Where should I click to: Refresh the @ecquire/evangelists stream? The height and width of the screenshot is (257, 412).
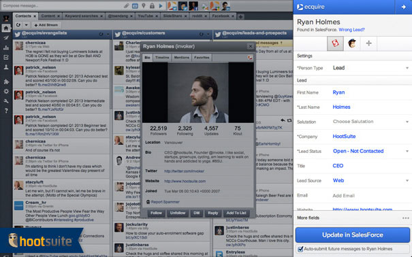[101, 35]
